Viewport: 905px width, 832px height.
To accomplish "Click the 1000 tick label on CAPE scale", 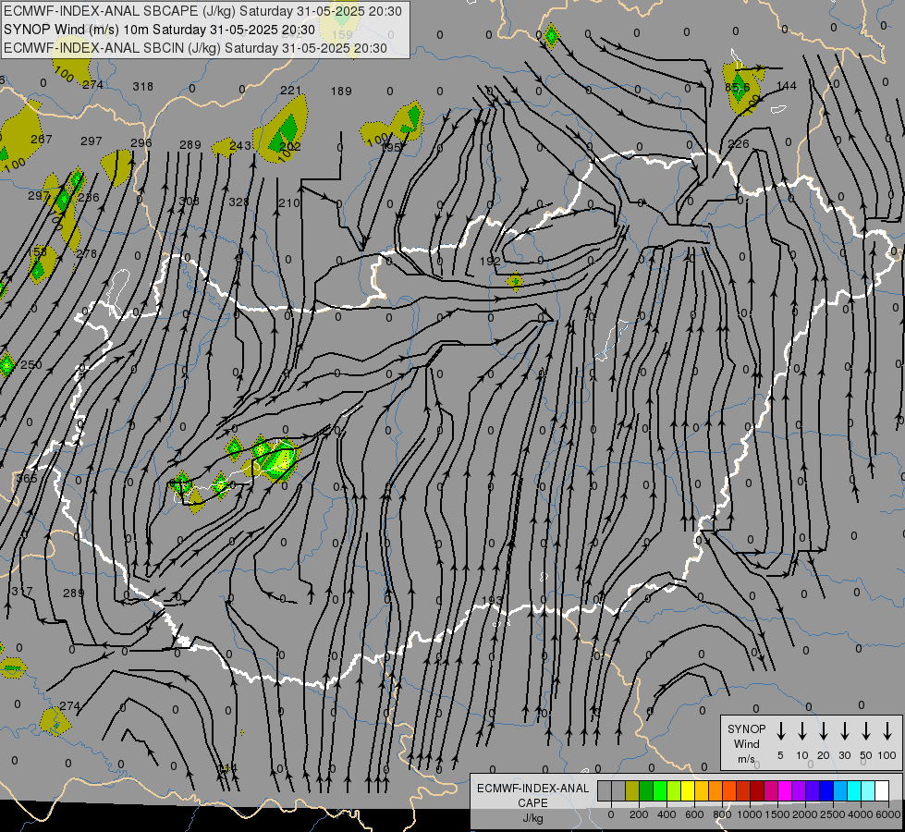I will tap(749, 814).
